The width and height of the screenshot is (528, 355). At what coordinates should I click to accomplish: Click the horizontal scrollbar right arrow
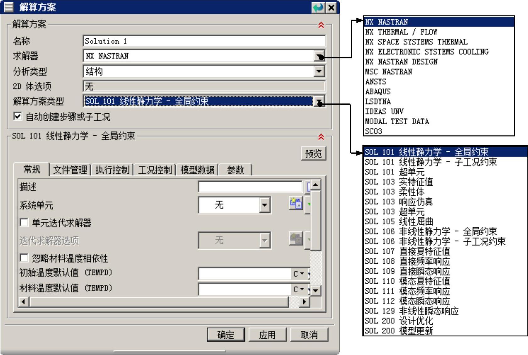click(x=304, y=302)
